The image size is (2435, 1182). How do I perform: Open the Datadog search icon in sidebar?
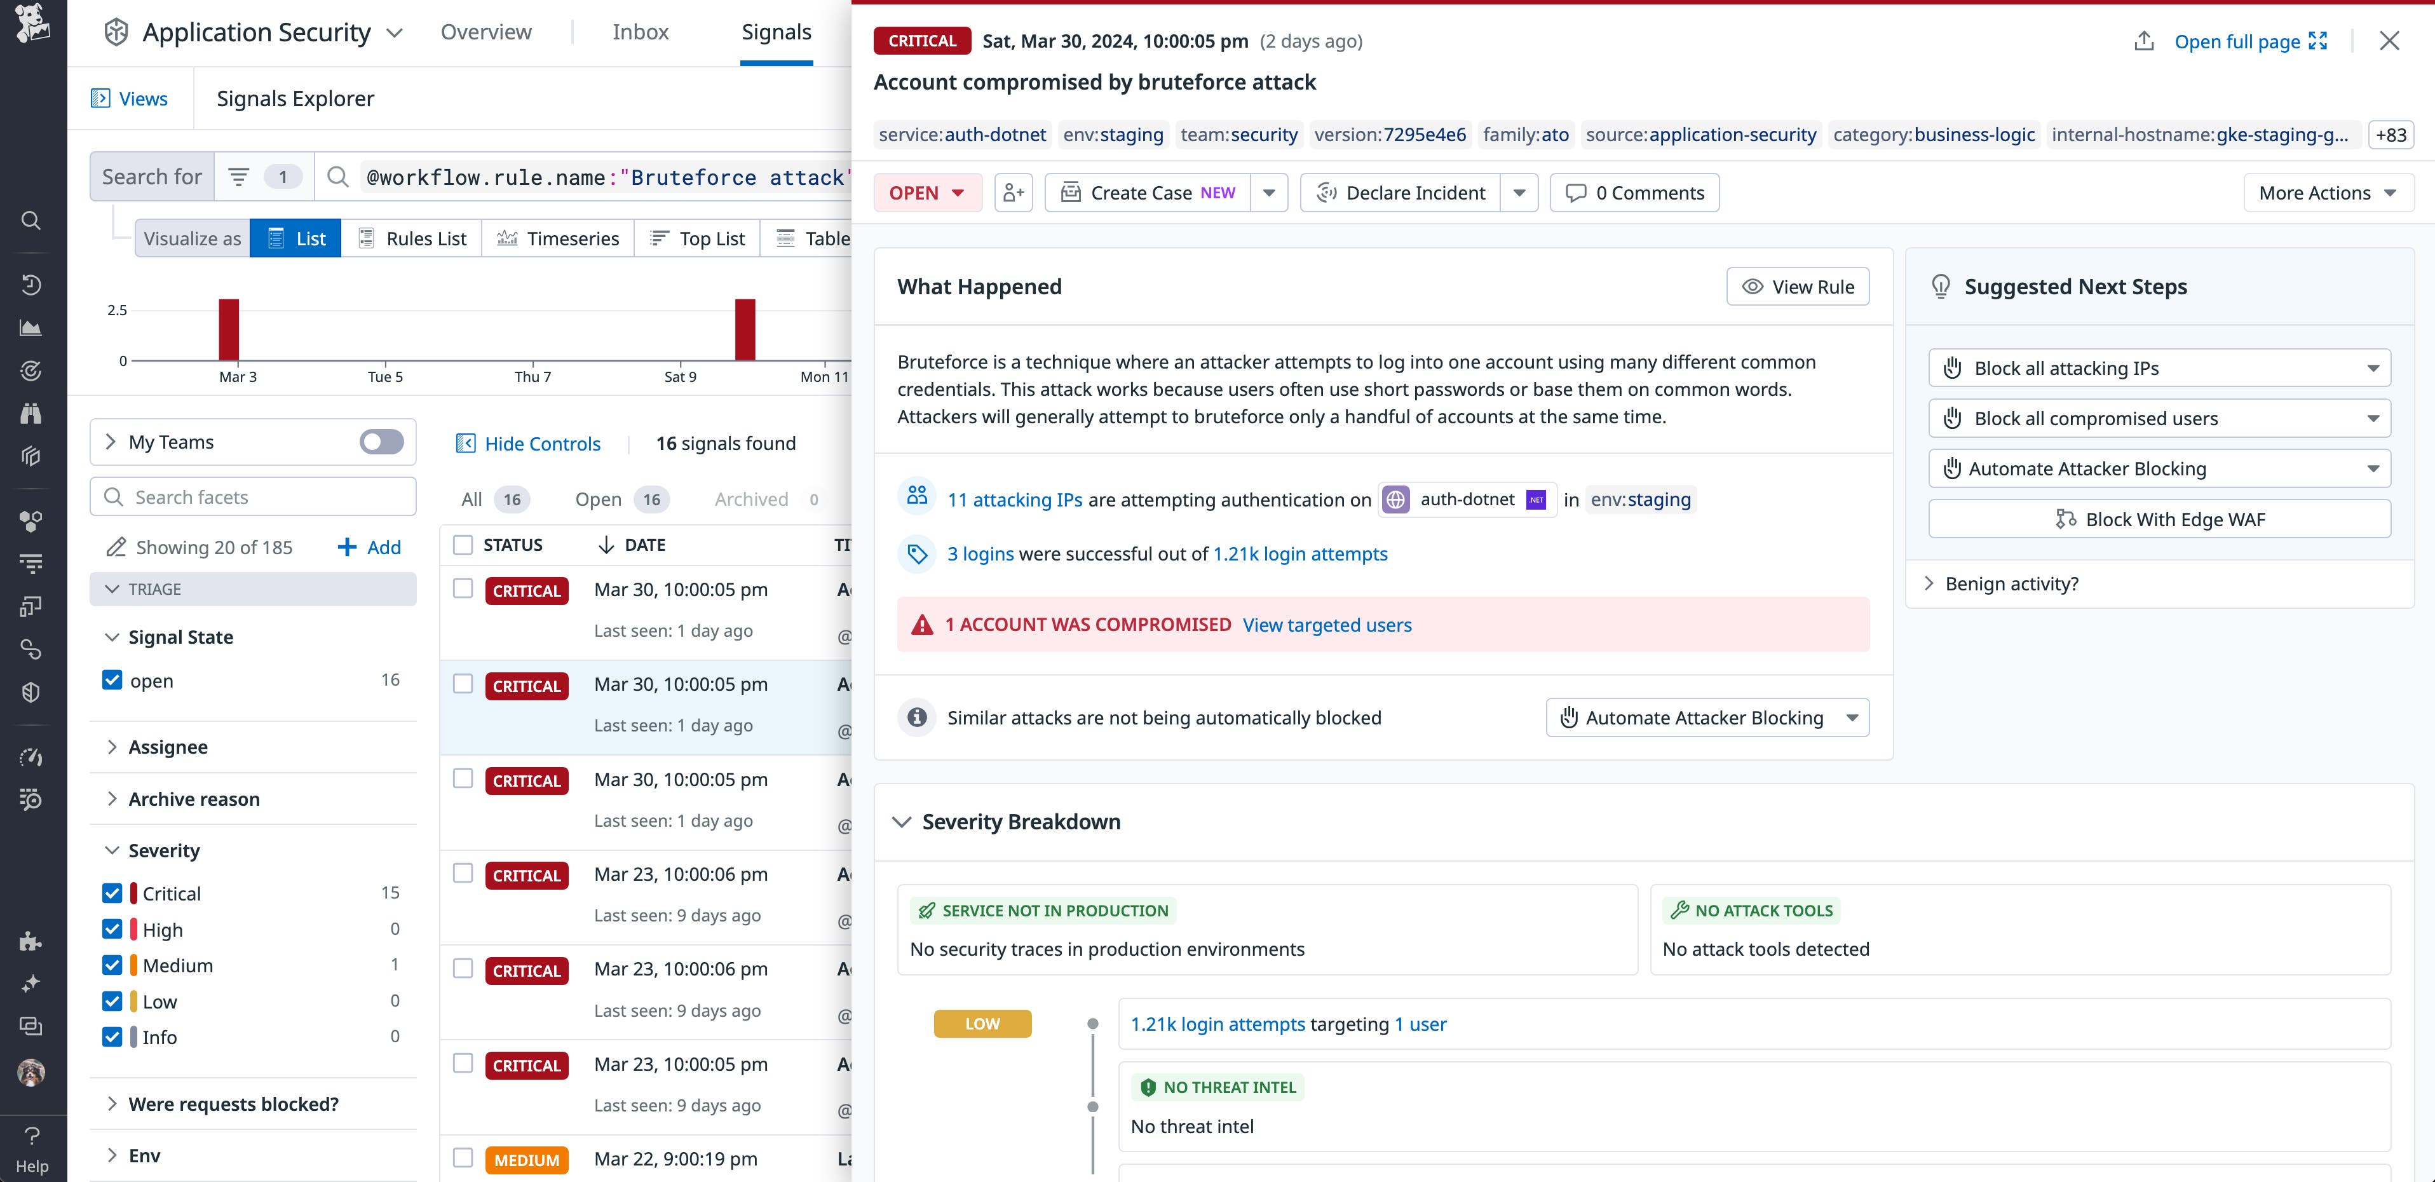pyautogui.click(x=31, y=221)
